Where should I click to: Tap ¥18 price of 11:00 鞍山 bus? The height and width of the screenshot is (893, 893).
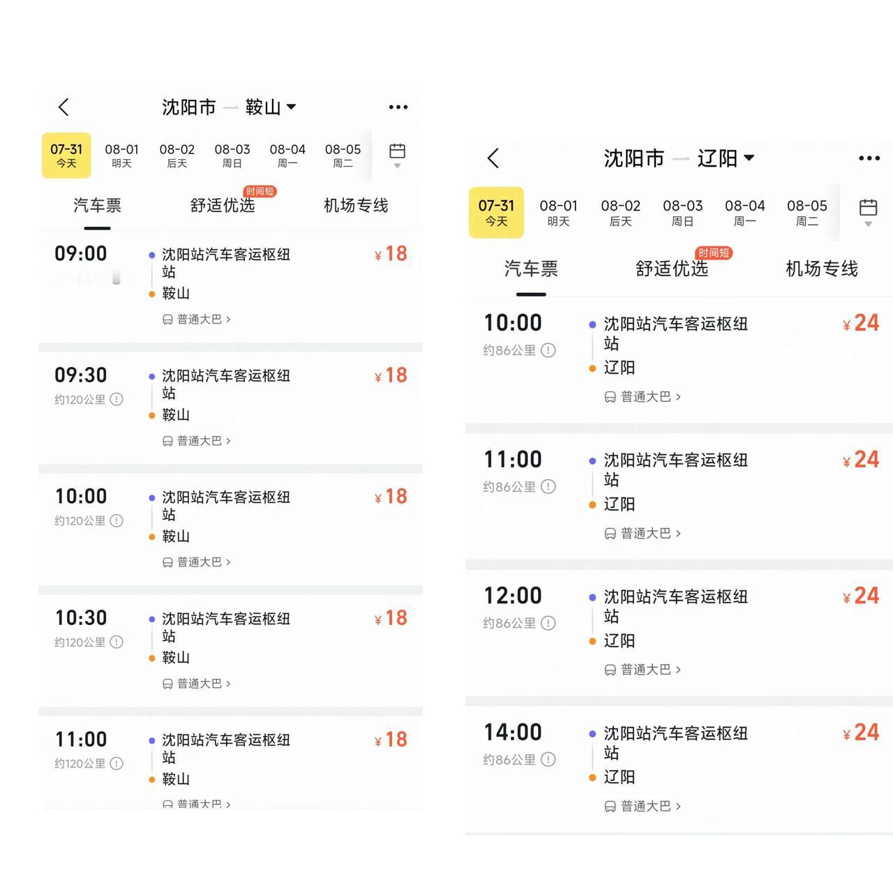pyautogui.click(x=391, y=740)
